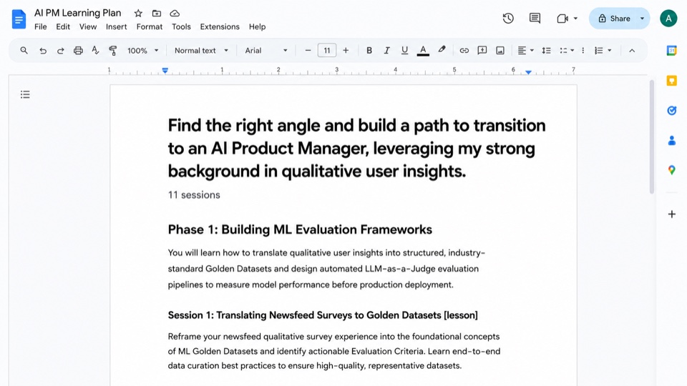Click the Share button
The width and height of the screenshot is (687, 386).
pos(614,19)
